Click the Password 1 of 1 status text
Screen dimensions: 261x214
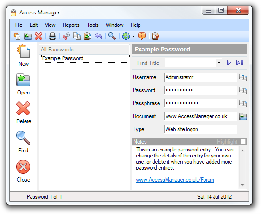click(45, 197)
